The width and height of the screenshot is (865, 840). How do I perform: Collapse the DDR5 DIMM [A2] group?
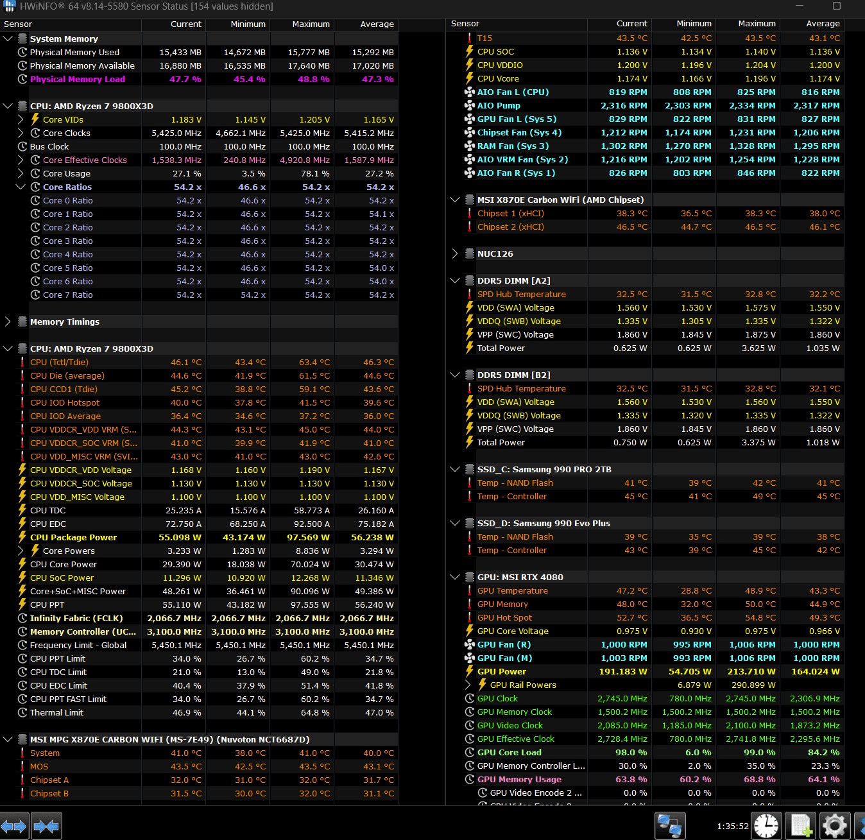click(455, 280)
